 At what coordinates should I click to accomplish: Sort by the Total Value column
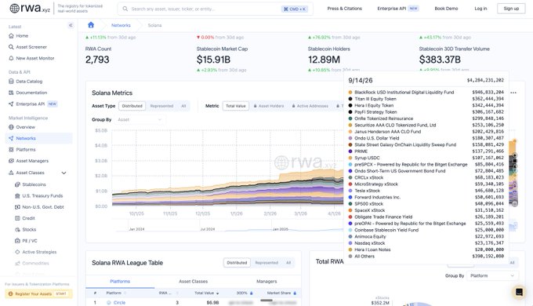point(206,293)
